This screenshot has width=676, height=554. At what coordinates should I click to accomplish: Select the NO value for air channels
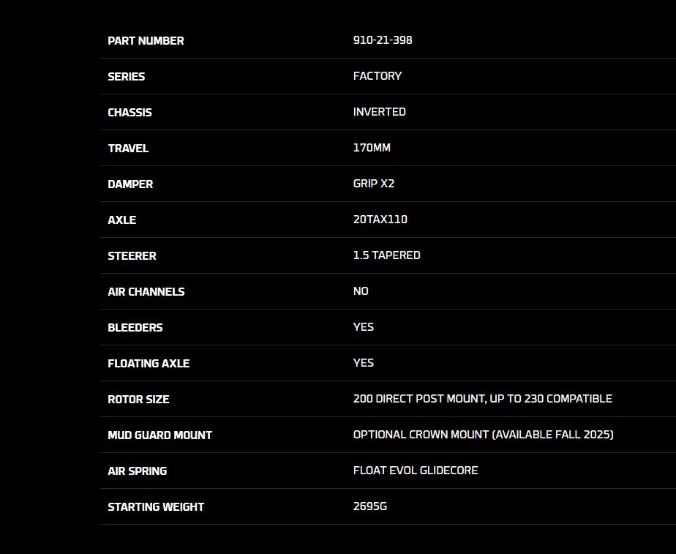pos(361,291)
